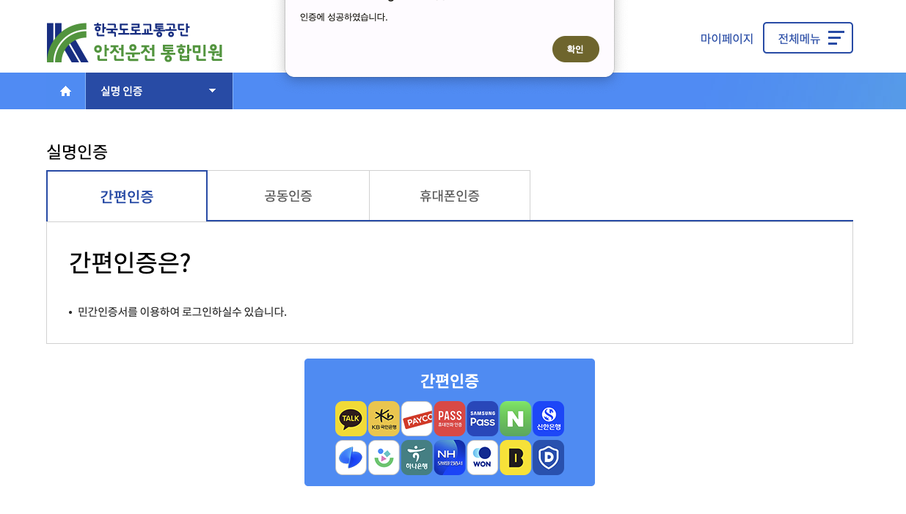Viewport: 906px width, 514px height.
Task: Choose the green smile shapes certificate icon
Action: (x=384, y=458)
